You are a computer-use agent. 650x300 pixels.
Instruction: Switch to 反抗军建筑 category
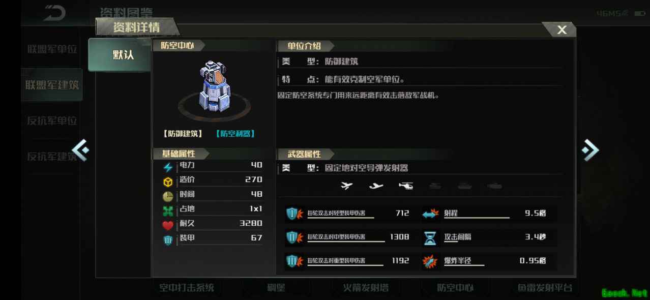(52, 156)
